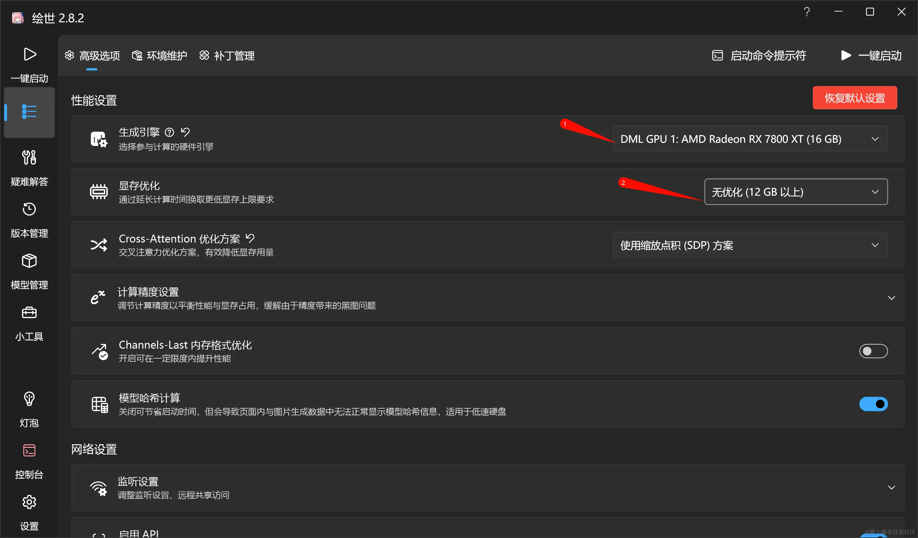Open the Cross-Attention 优化方案 dropdown
The image size is (918, 538).
coord(750,245)
